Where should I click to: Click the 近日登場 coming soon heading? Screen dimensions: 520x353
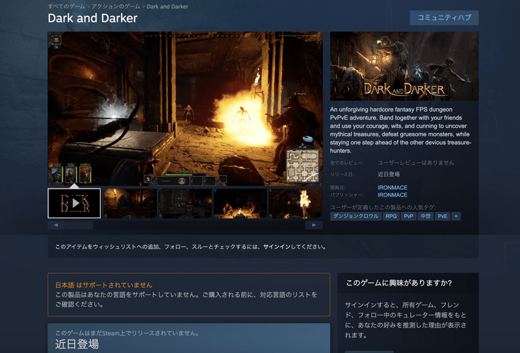coord(77,345)
